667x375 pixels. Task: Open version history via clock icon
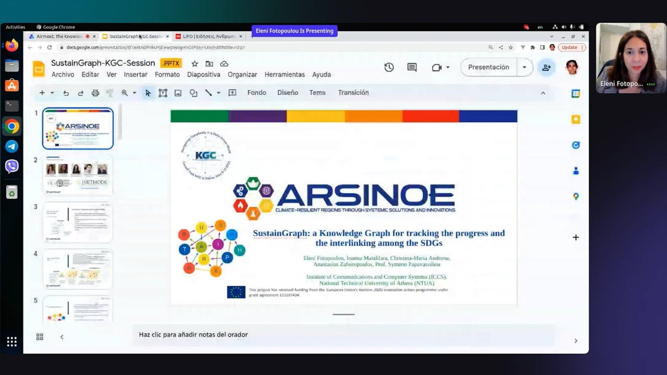[x=389, y=67]
